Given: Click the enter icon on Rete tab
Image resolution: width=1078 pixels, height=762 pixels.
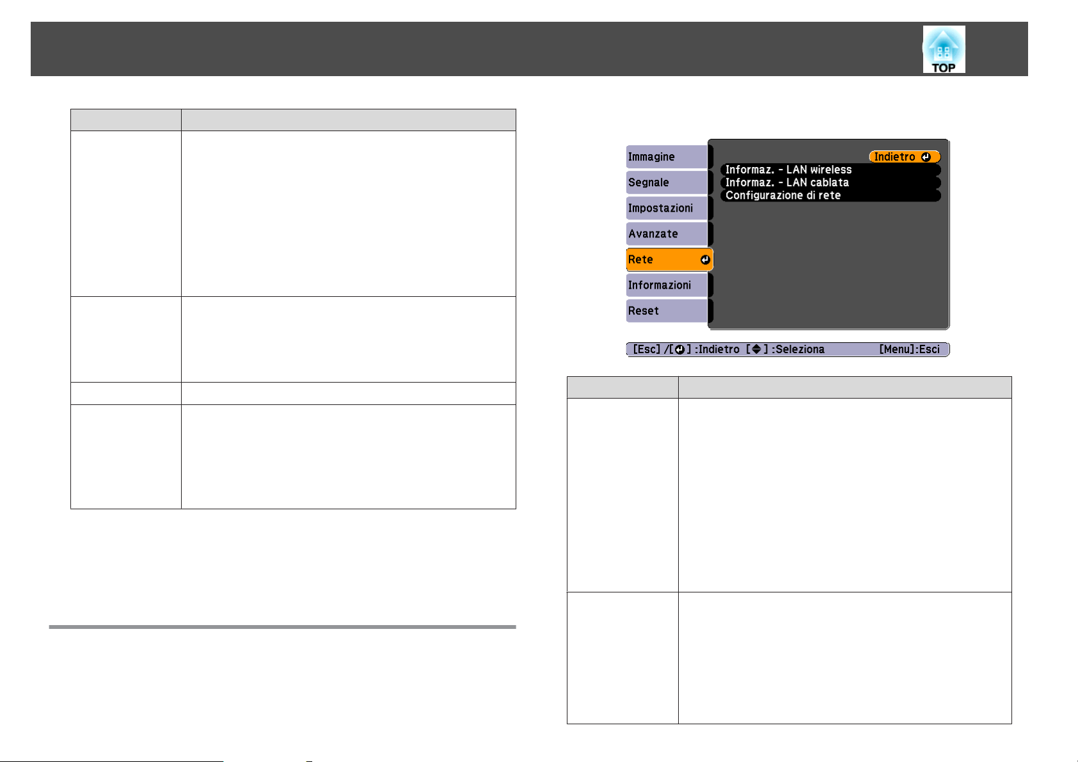Looking at the screenshot, I should pos(704,259).
